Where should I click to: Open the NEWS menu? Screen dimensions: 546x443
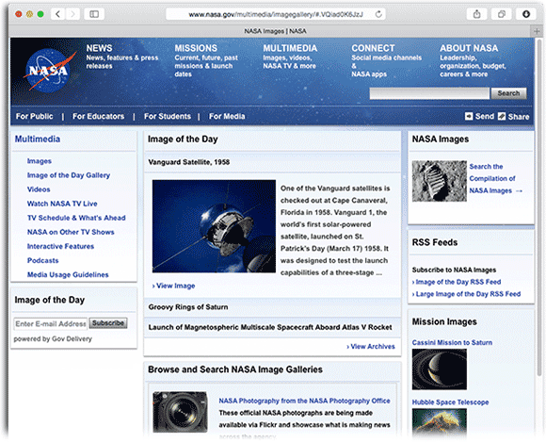99,48
